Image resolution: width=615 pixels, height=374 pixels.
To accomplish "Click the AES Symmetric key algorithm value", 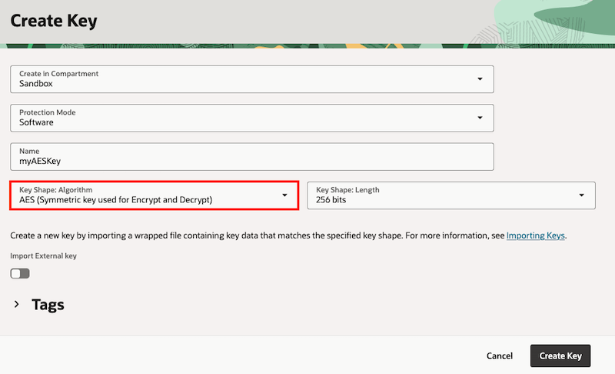I will pos(115,200).
